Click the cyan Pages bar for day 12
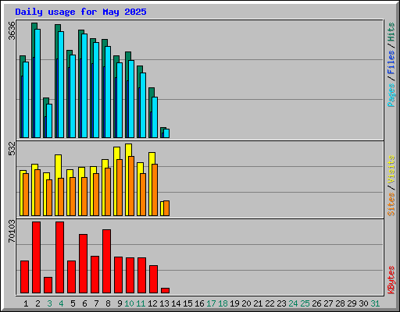Image resolution: width=400 pixels, height=312 pixels. [x=155, y=117]
